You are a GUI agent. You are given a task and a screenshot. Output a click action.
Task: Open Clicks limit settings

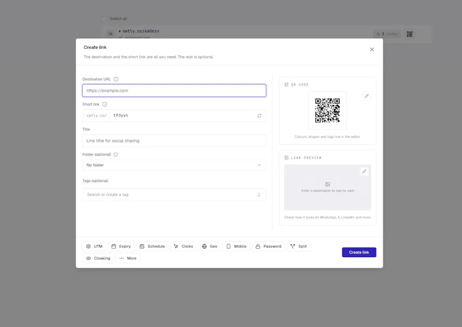point(183,247)
